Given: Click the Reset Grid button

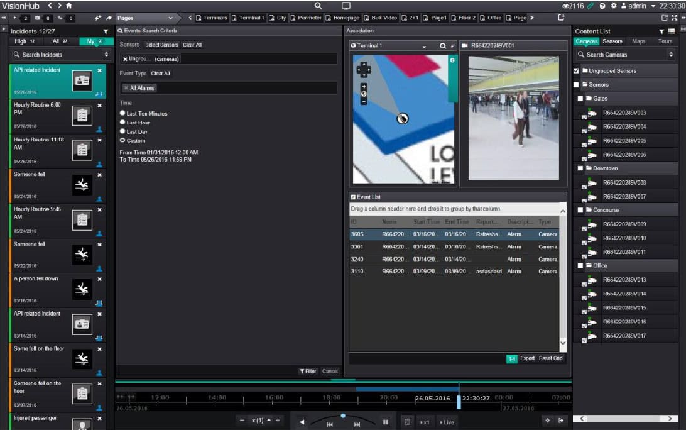Looking at the screenshot, I should [550, 358].
